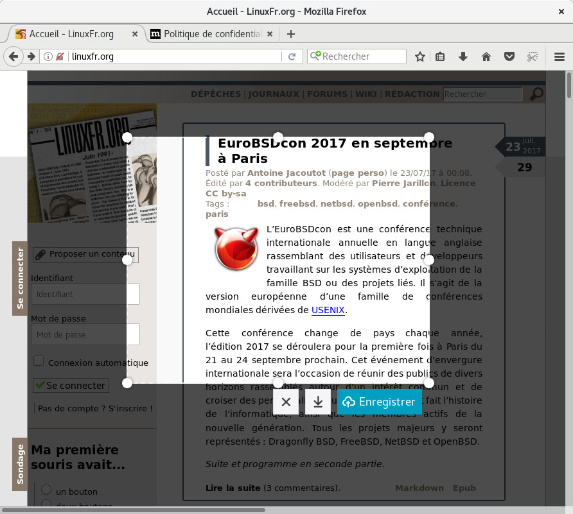The image size is (573, 514).
Task: Open the USENIX link in the article
Action: point(328,310)
